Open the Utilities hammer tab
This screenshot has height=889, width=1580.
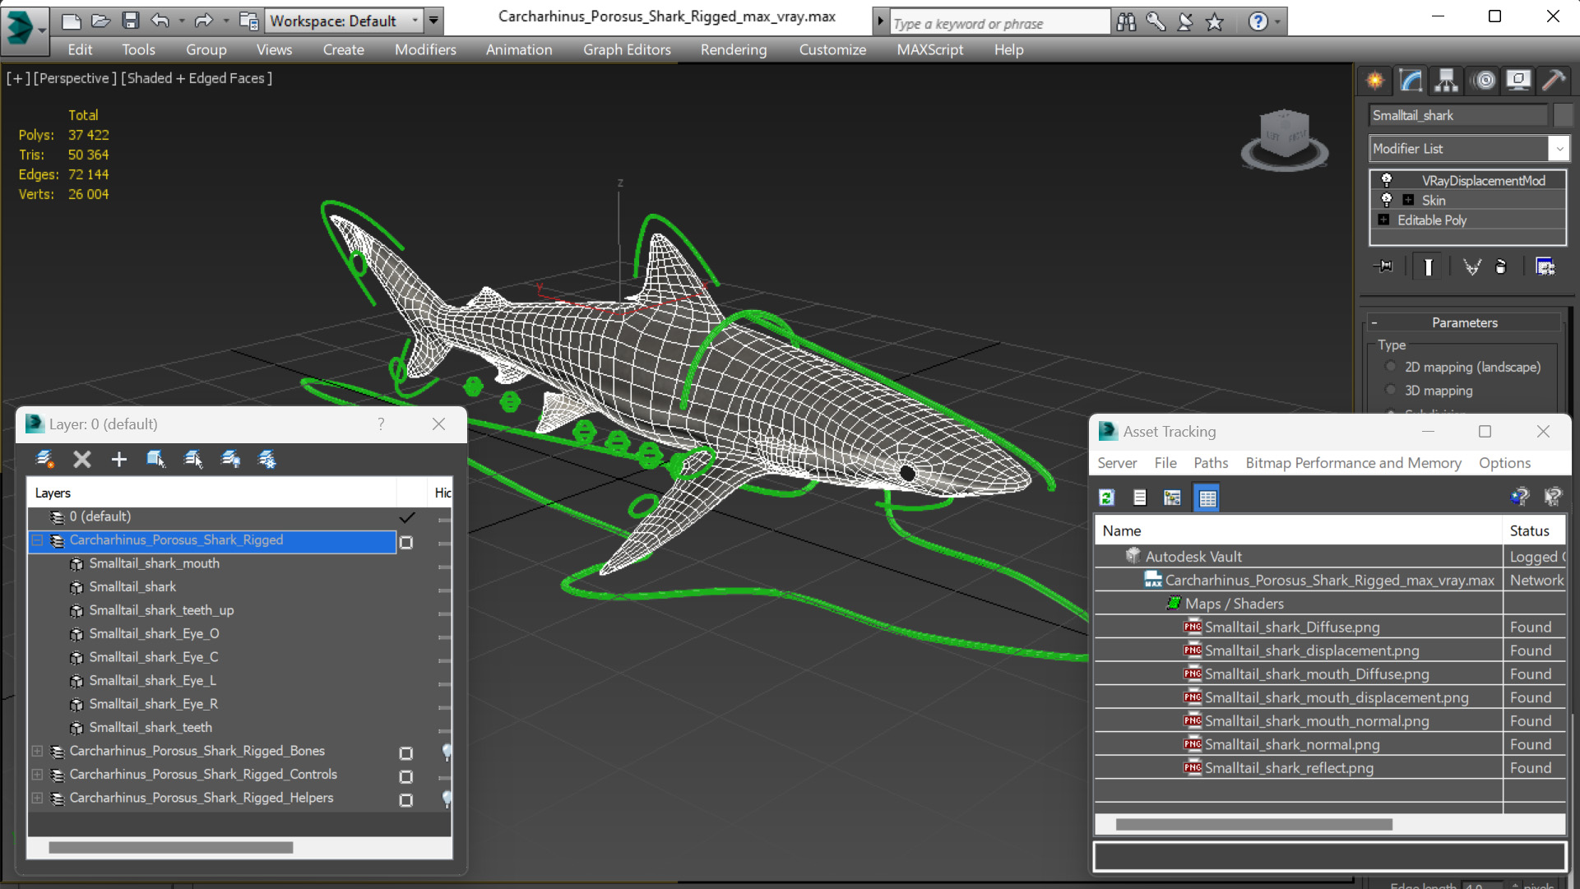(1554, 81)
